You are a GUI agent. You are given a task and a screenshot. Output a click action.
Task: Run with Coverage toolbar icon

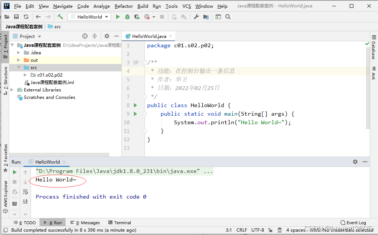click(x=137, y=17)
